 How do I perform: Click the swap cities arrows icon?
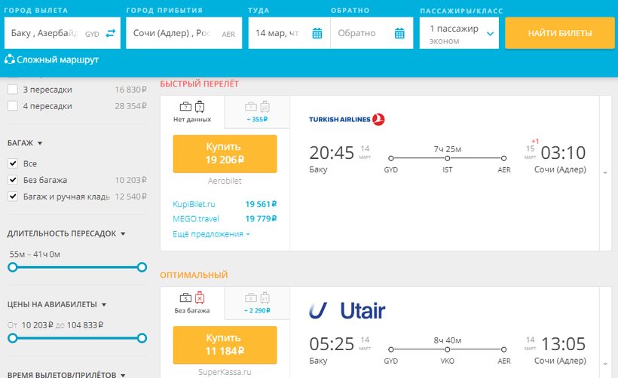point(111,33)
